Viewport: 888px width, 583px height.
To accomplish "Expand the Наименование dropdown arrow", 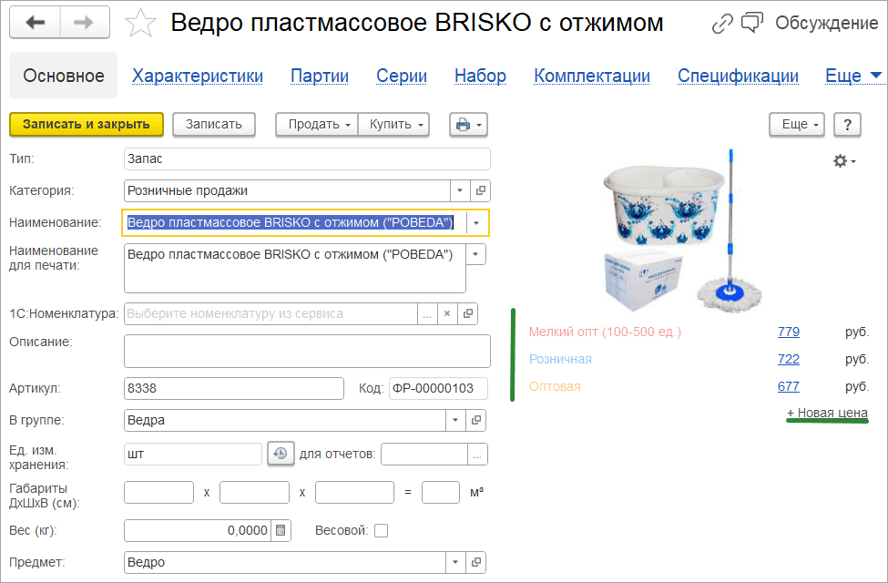I will (476, 223).
